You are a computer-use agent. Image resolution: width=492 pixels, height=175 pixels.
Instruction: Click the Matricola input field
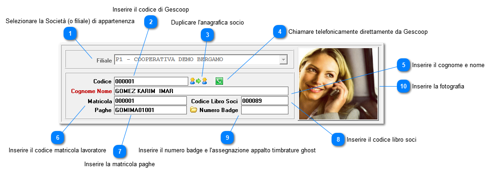point(150,101)
